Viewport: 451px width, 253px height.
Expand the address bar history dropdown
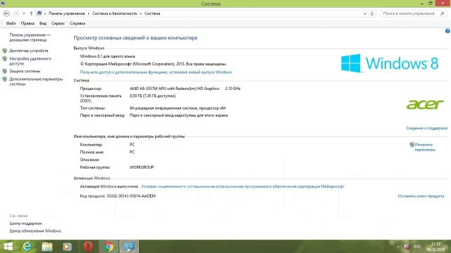(365, 13)
